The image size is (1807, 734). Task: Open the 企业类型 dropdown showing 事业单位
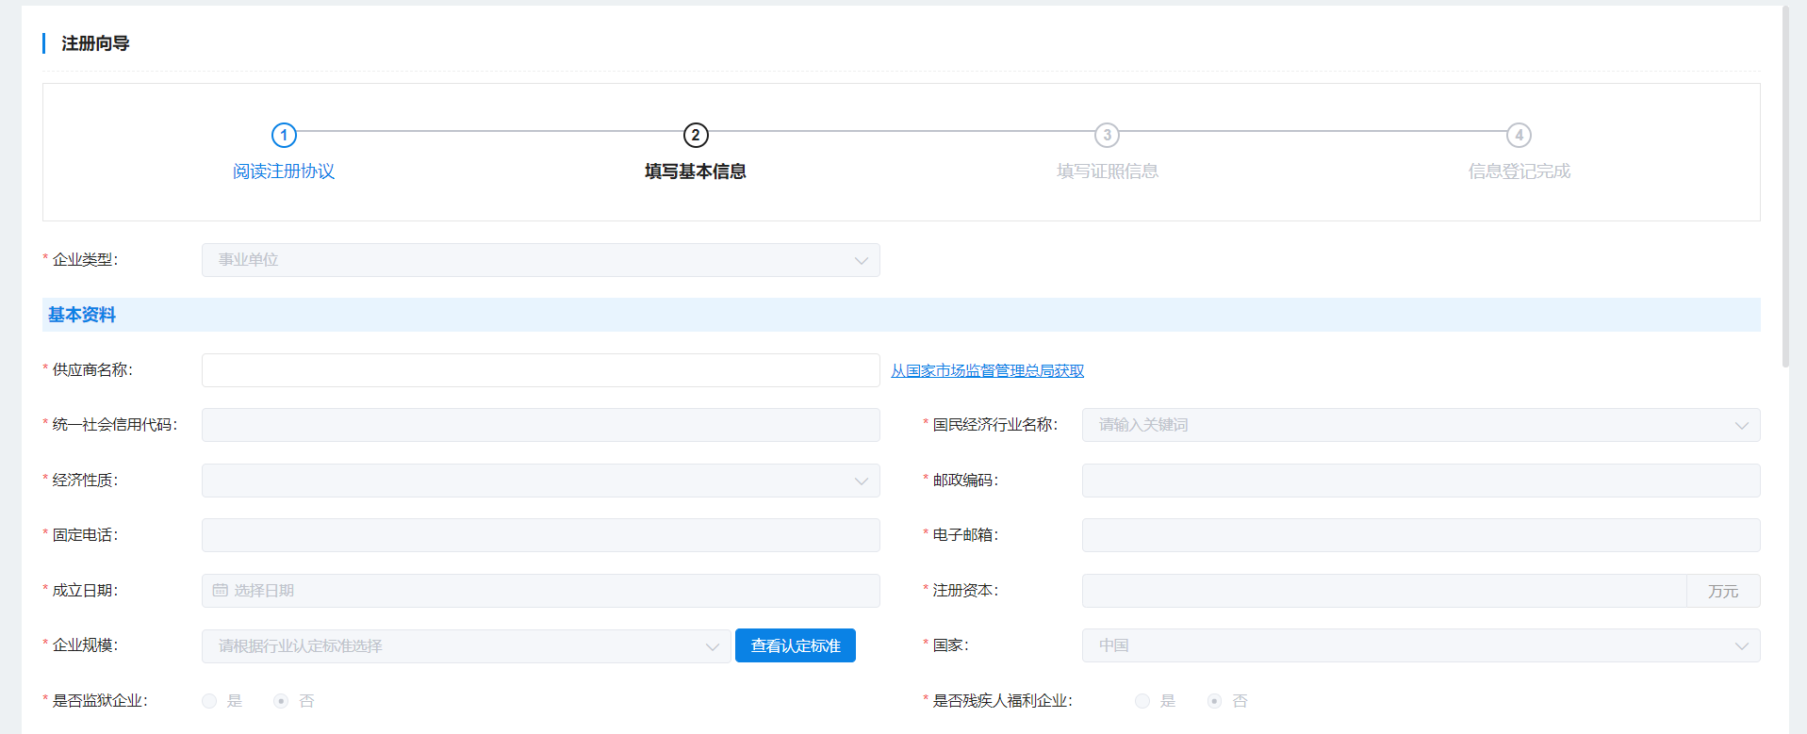[541, 260]
